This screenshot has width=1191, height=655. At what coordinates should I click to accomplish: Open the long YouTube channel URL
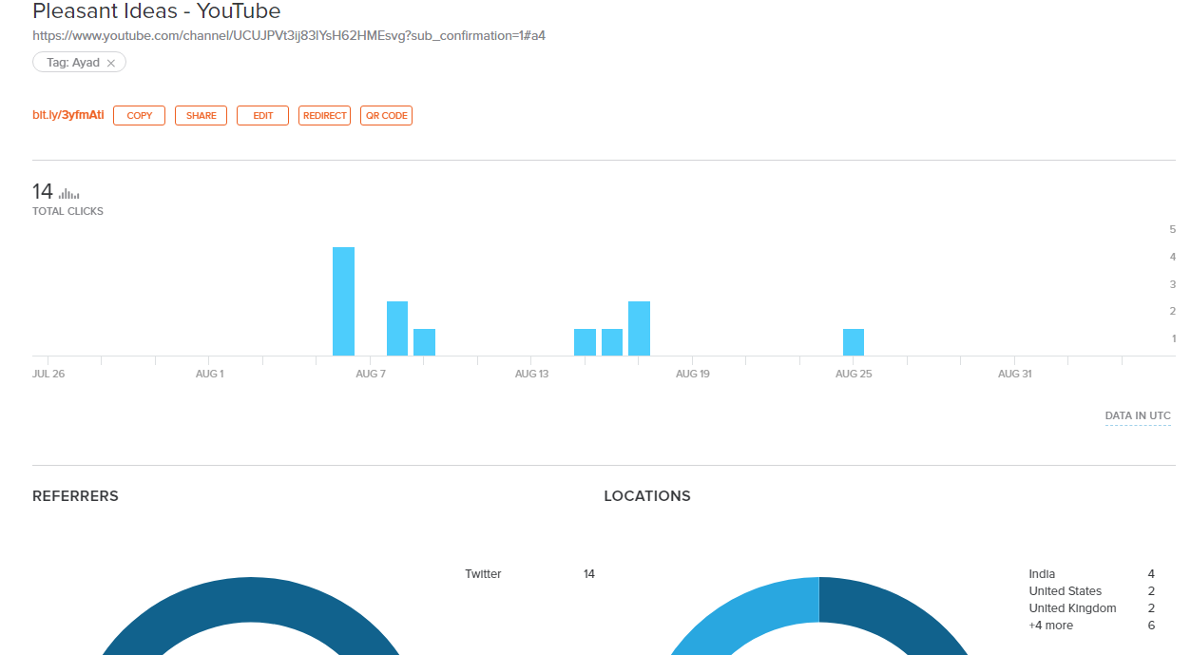[289, 36]
